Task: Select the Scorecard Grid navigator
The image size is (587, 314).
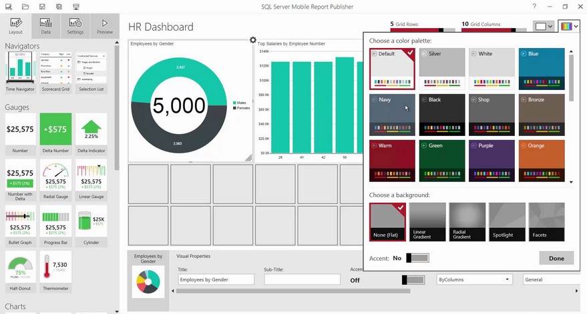Action: [55, 73]
